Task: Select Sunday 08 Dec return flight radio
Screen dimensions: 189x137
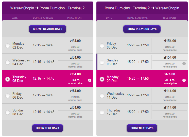Action: 102,62
